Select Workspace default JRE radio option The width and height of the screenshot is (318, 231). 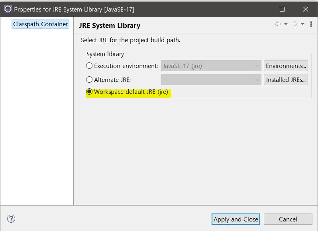89,91
